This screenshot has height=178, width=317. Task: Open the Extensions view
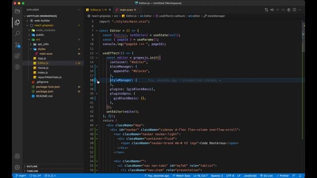click(x=17, y=56)
